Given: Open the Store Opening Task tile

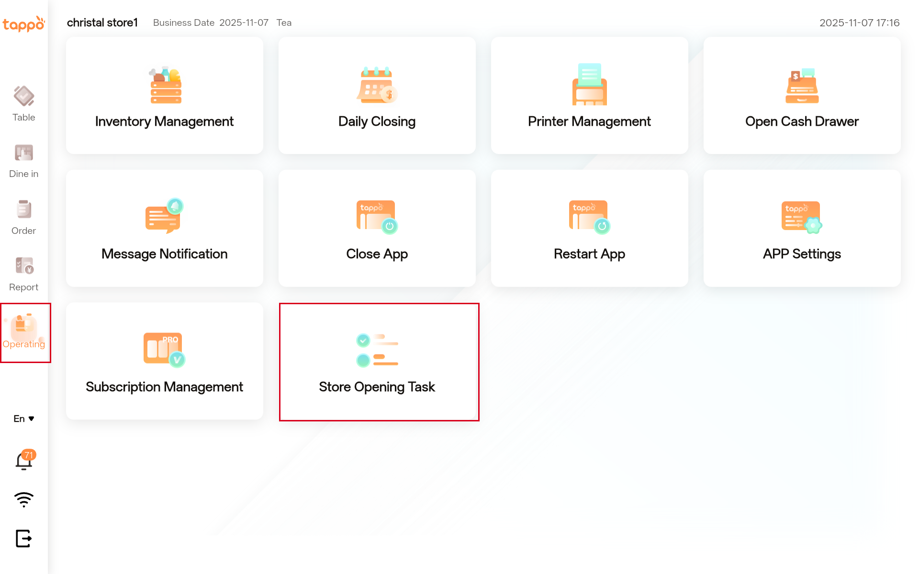Looking at the screenshot, I should (x=379, y=362).
